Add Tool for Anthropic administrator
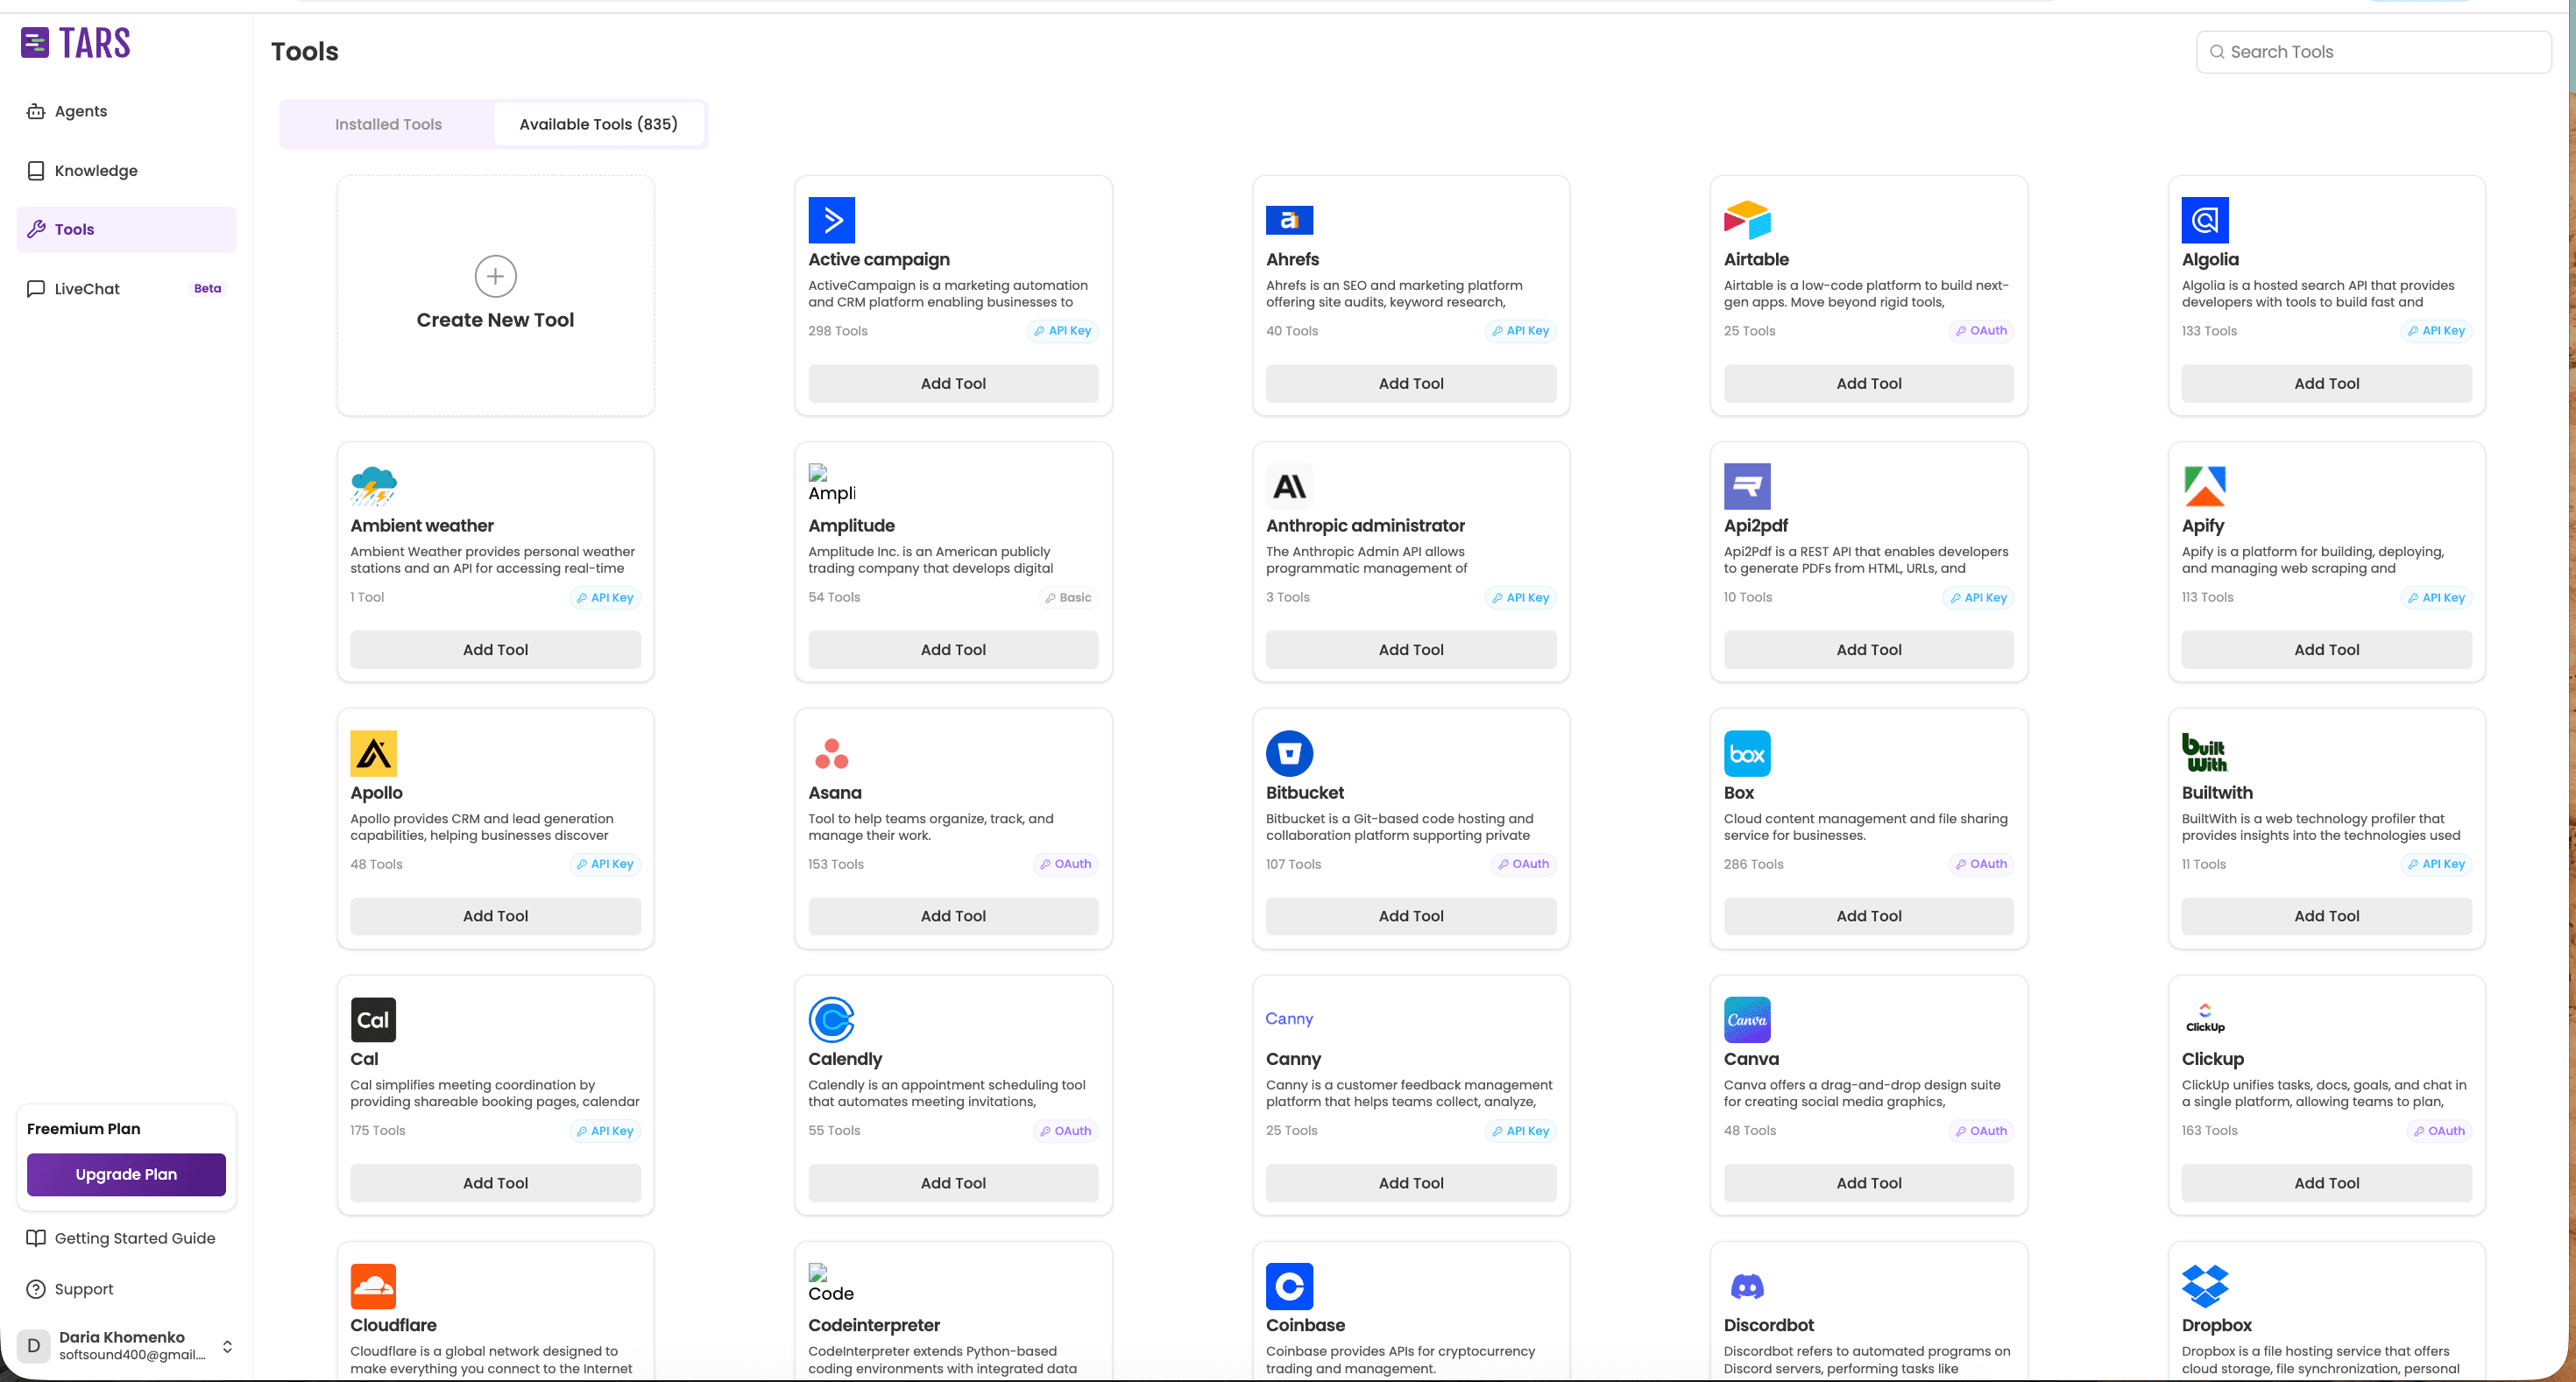Image resolution: width=2576 pixels, height=1382 pixels. point(1411,650)
